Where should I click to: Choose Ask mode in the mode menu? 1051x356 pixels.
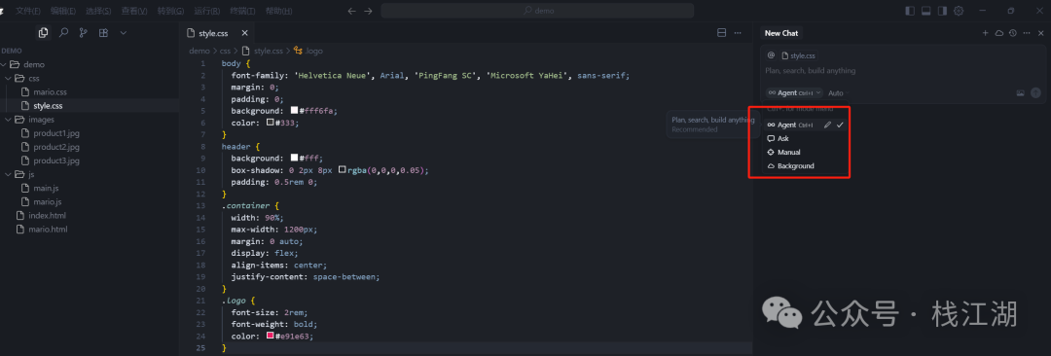(805, 138)
